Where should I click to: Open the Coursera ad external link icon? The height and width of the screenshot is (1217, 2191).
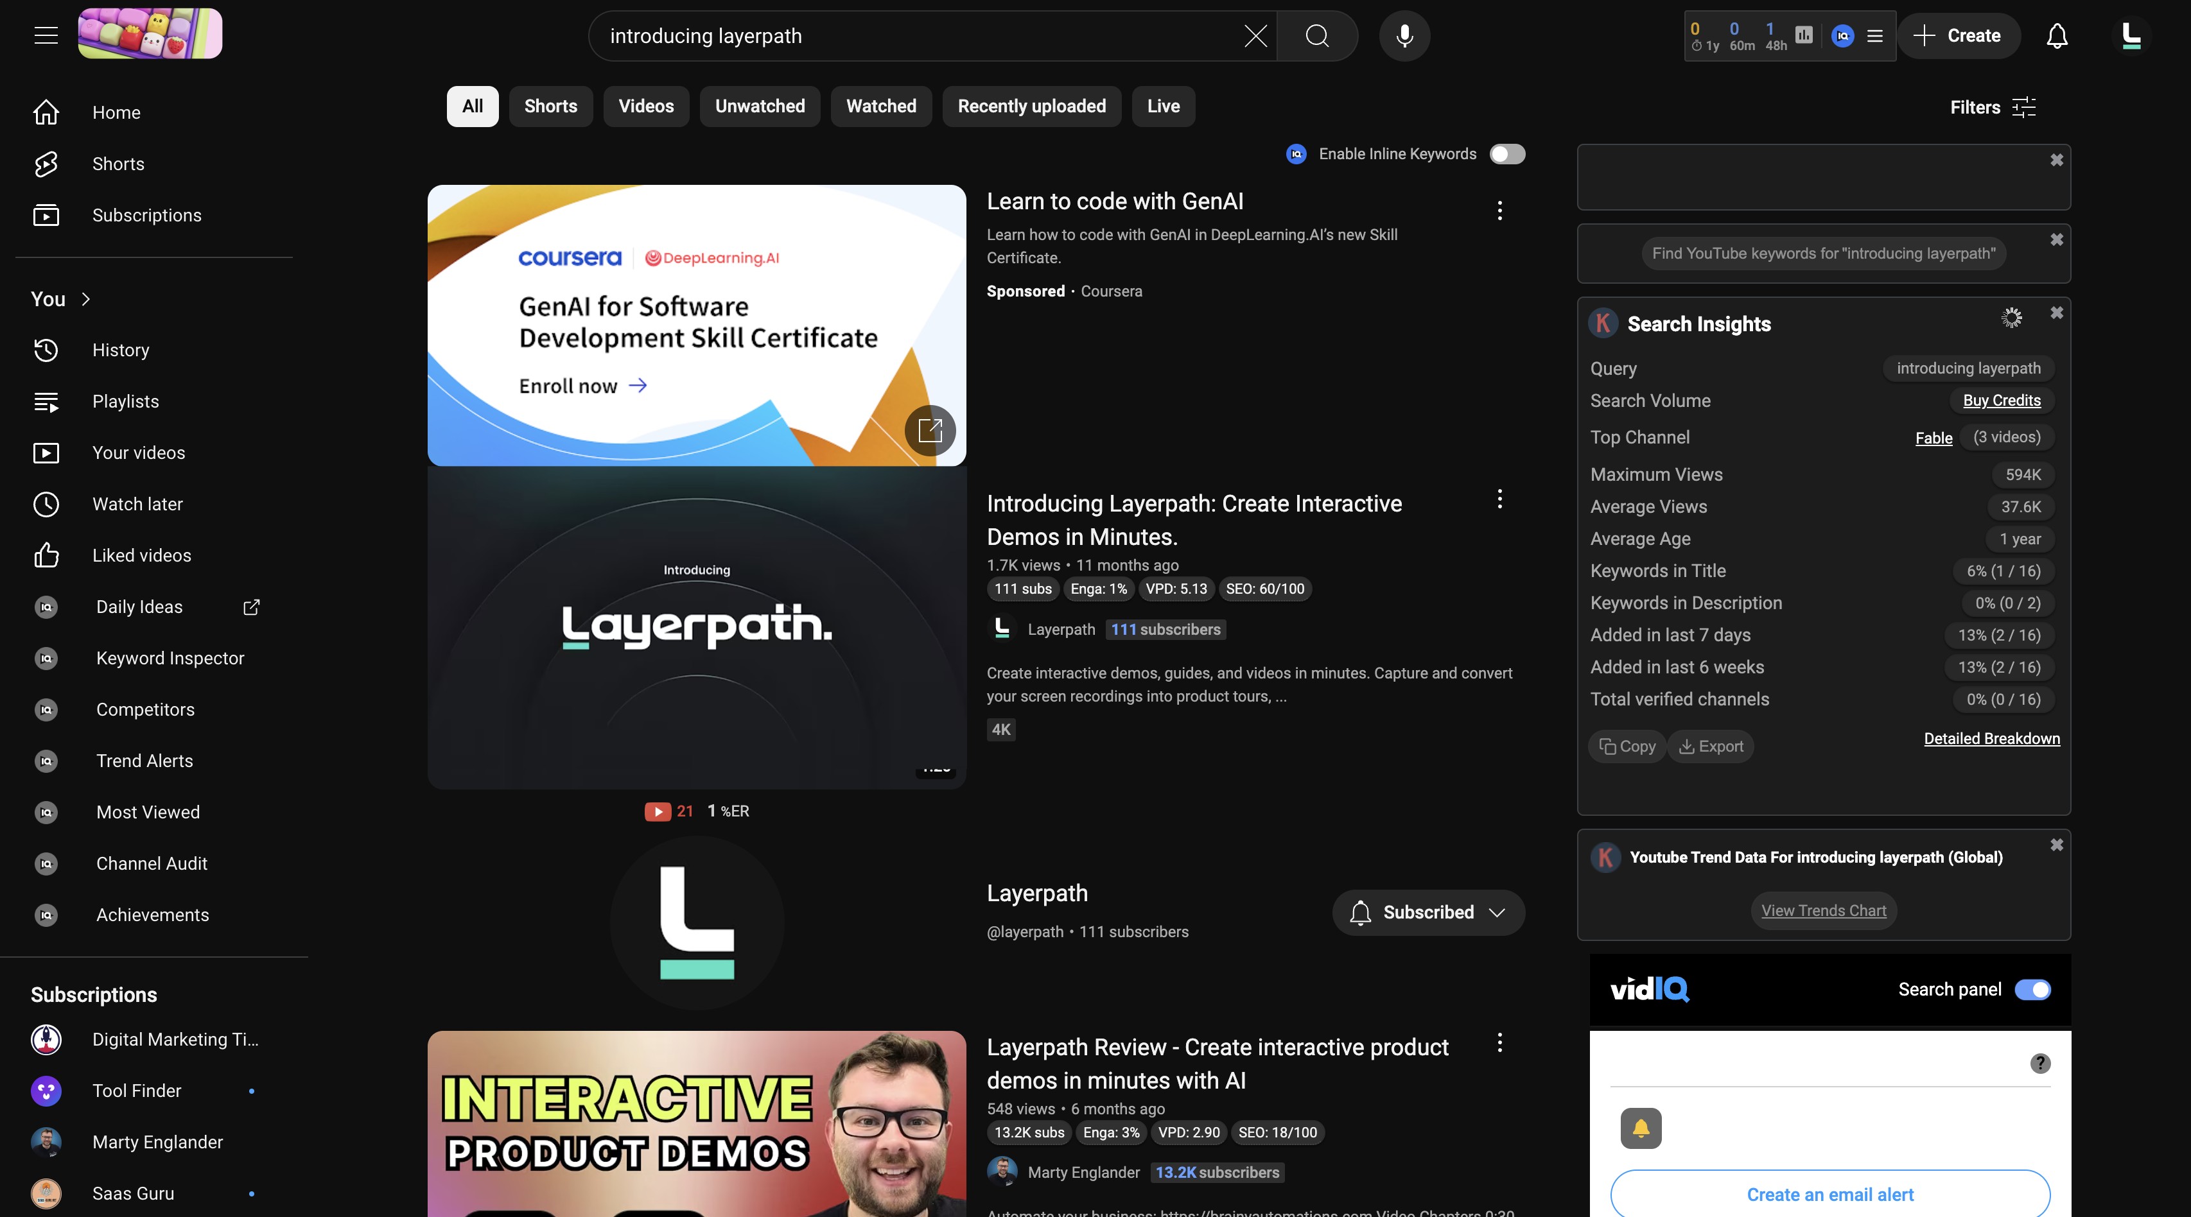(x=930, y=430)
